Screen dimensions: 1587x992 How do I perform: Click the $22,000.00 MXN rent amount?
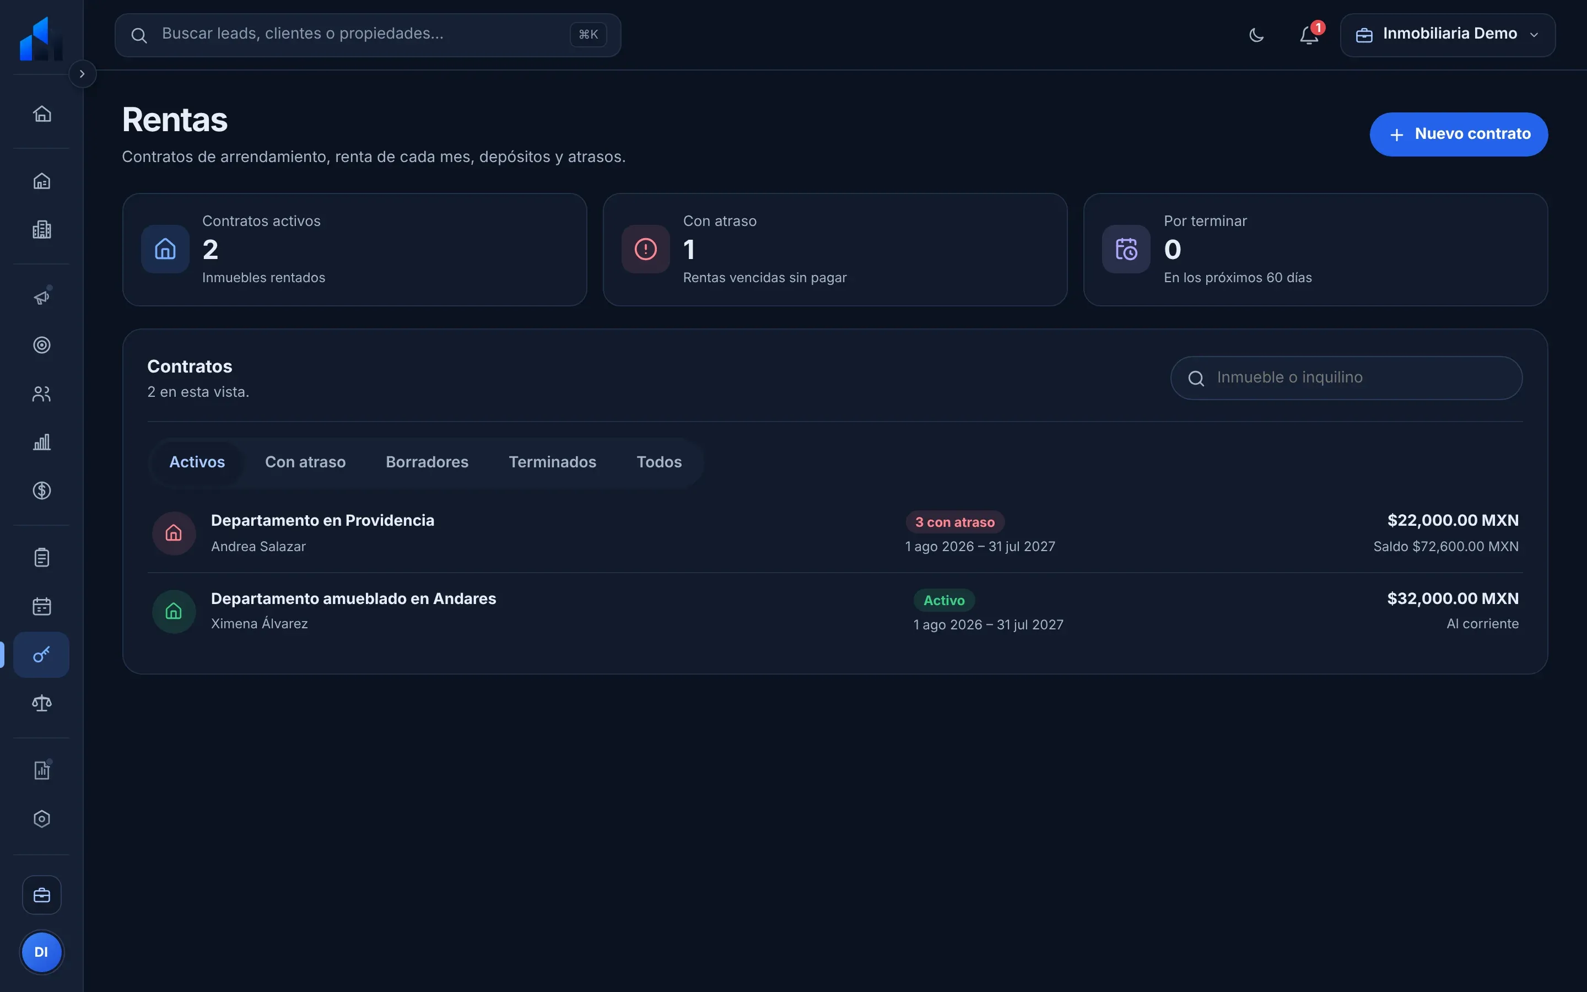coord(1453,521)
